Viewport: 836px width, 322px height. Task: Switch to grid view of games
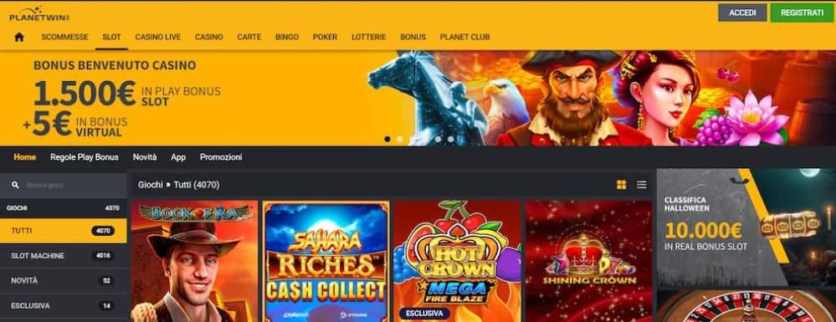pyautogui.click(x=621, y=185)
